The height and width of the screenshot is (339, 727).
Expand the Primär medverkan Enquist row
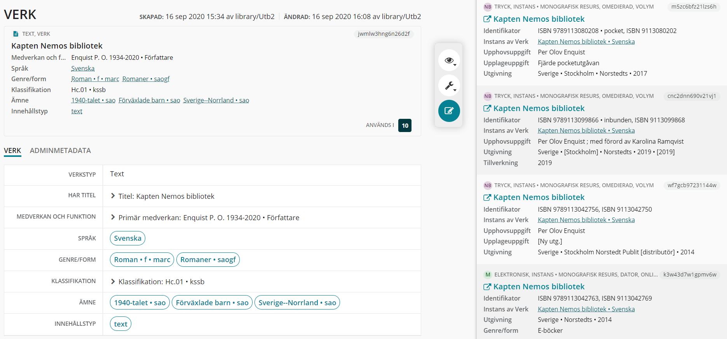click(113, 217)
